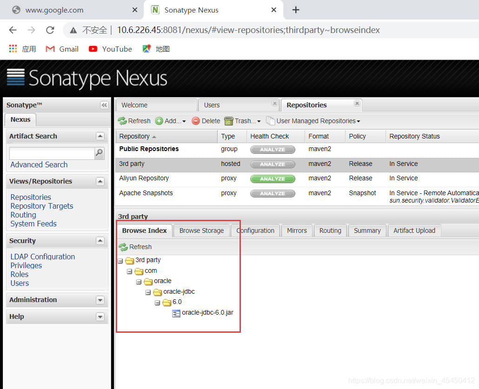Open the Users security link
Viewport: 479px width, 389px height.
20,284
